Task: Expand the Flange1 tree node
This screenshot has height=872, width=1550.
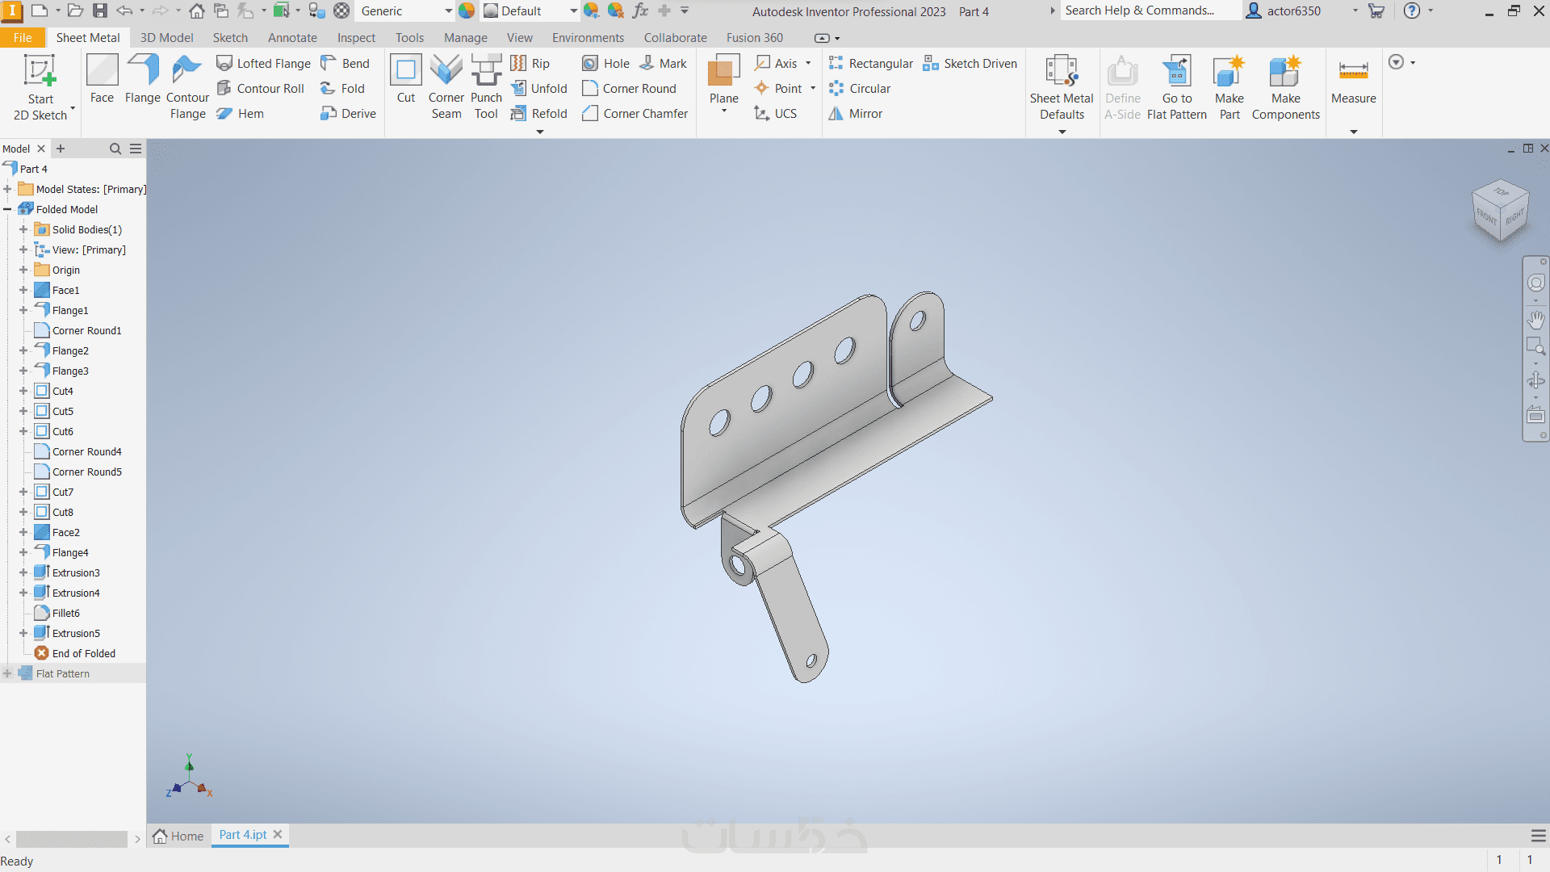Action: point(23,311)
